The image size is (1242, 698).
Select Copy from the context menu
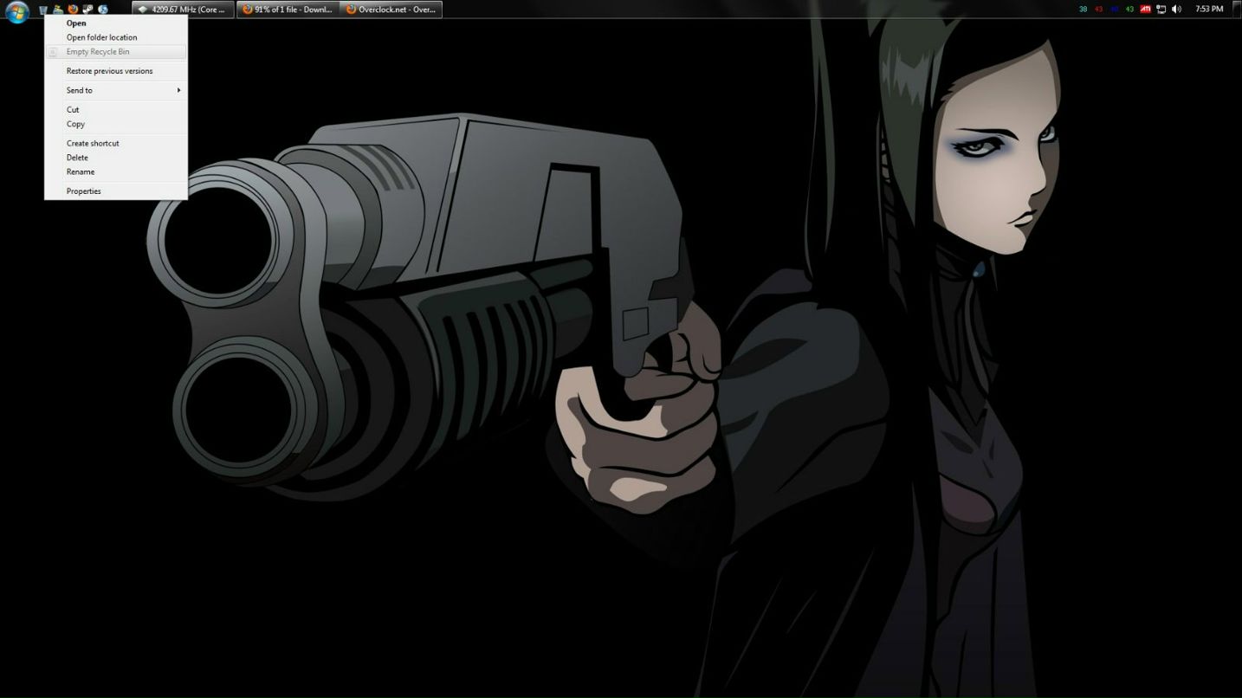(x=75, y=124)
